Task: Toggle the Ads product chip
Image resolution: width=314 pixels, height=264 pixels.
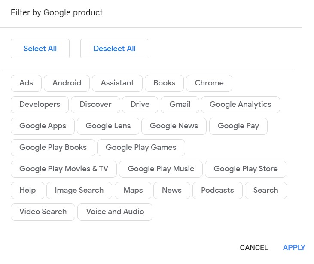Action: tap(26, 83)
